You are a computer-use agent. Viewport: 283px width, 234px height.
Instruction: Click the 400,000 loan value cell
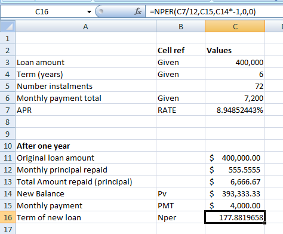[x=235, y=62]
